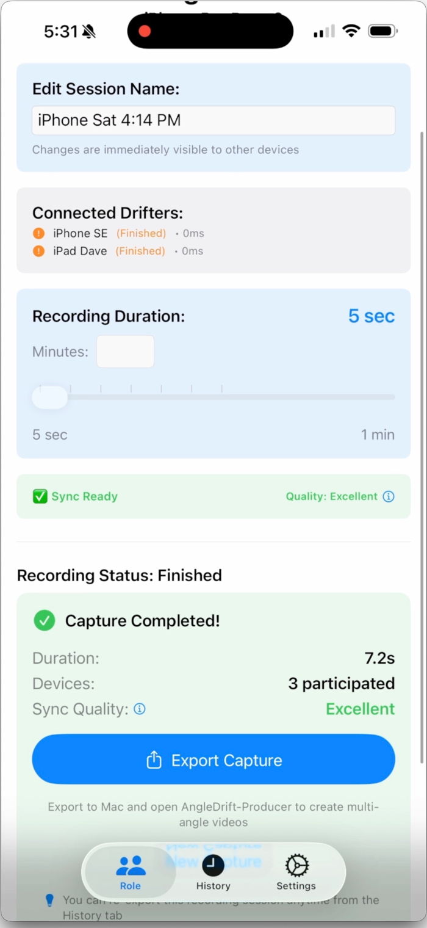This screenshot has height=928, width=427.
Task: Tap the New Capture button behind the tab bar
Action: pos(213,861)
